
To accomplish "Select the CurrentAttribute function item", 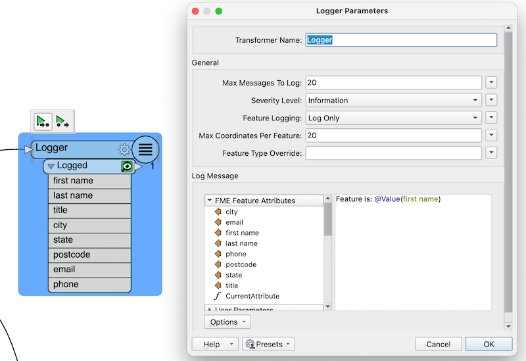I will pos(252,297).
